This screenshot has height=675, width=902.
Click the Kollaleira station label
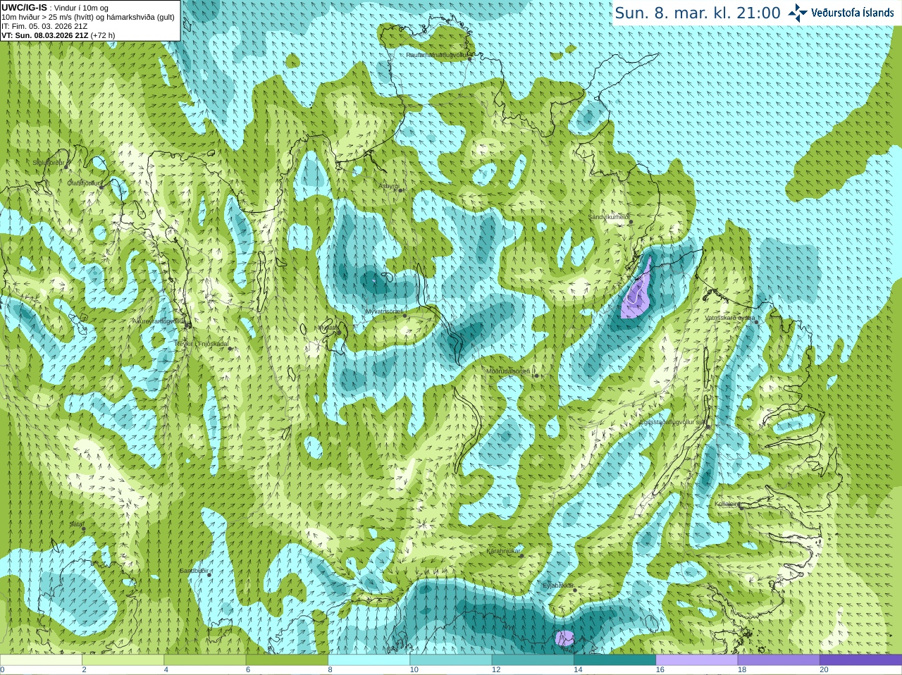coord(727,504)
